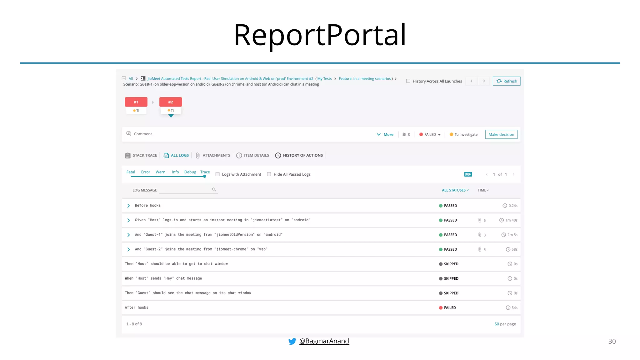This screenshot has height=360, width=640.
Task: Click the FAILED status on After hooks row
Action: (x=447, y=308)
